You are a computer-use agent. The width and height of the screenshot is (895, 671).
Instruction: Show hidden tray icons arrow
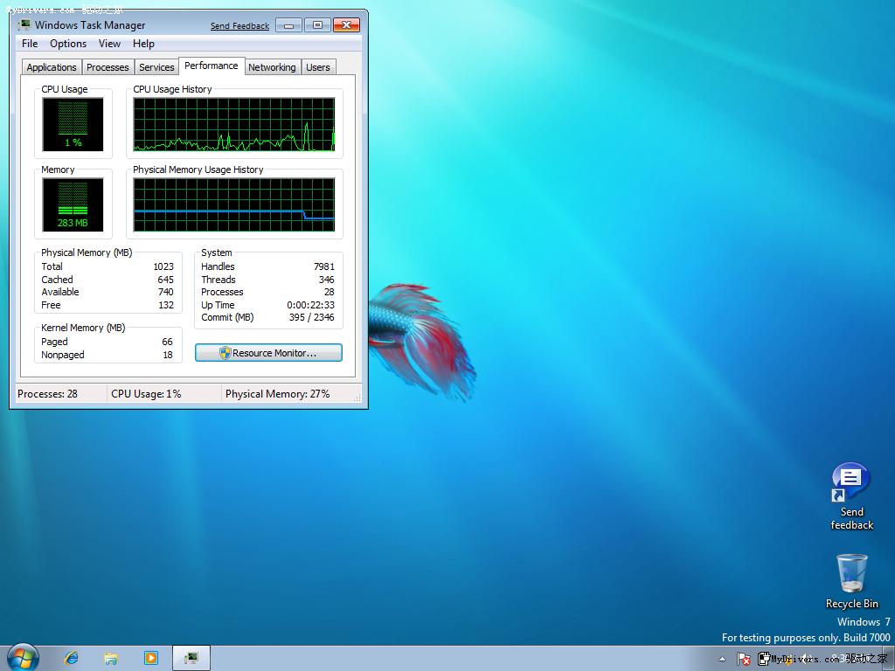tap(722, 659)
